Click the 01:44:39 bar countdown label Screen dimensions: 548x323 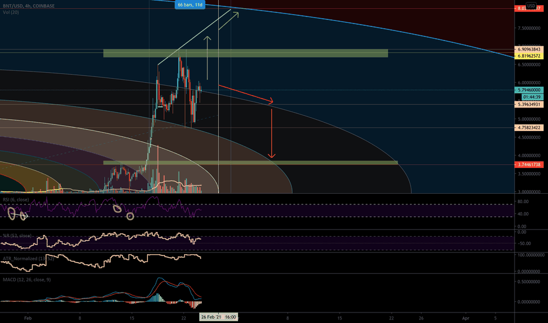click(x=532, y=97)
